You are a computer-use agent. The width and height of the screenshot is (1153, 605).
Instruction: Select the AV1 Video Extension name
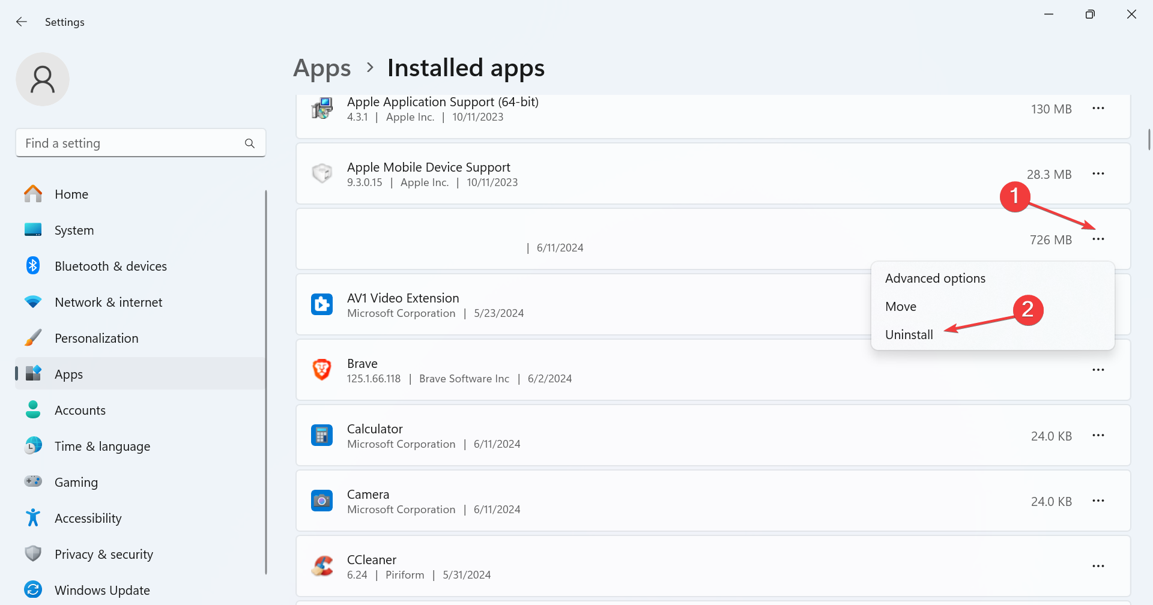pyautogui.click(x=403, y=298)
